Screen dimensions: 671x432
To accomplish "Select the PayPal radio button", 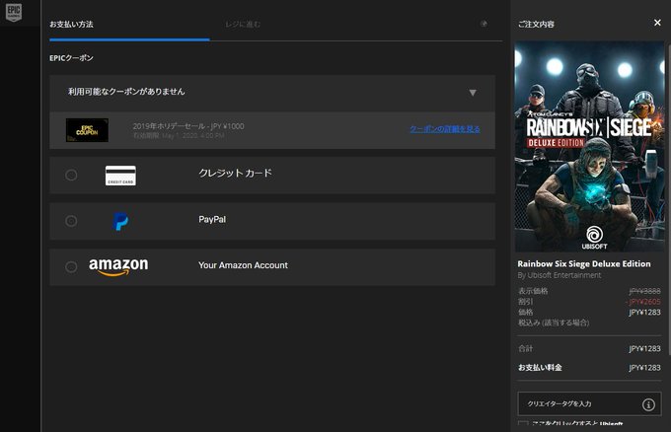I will 71,221.
